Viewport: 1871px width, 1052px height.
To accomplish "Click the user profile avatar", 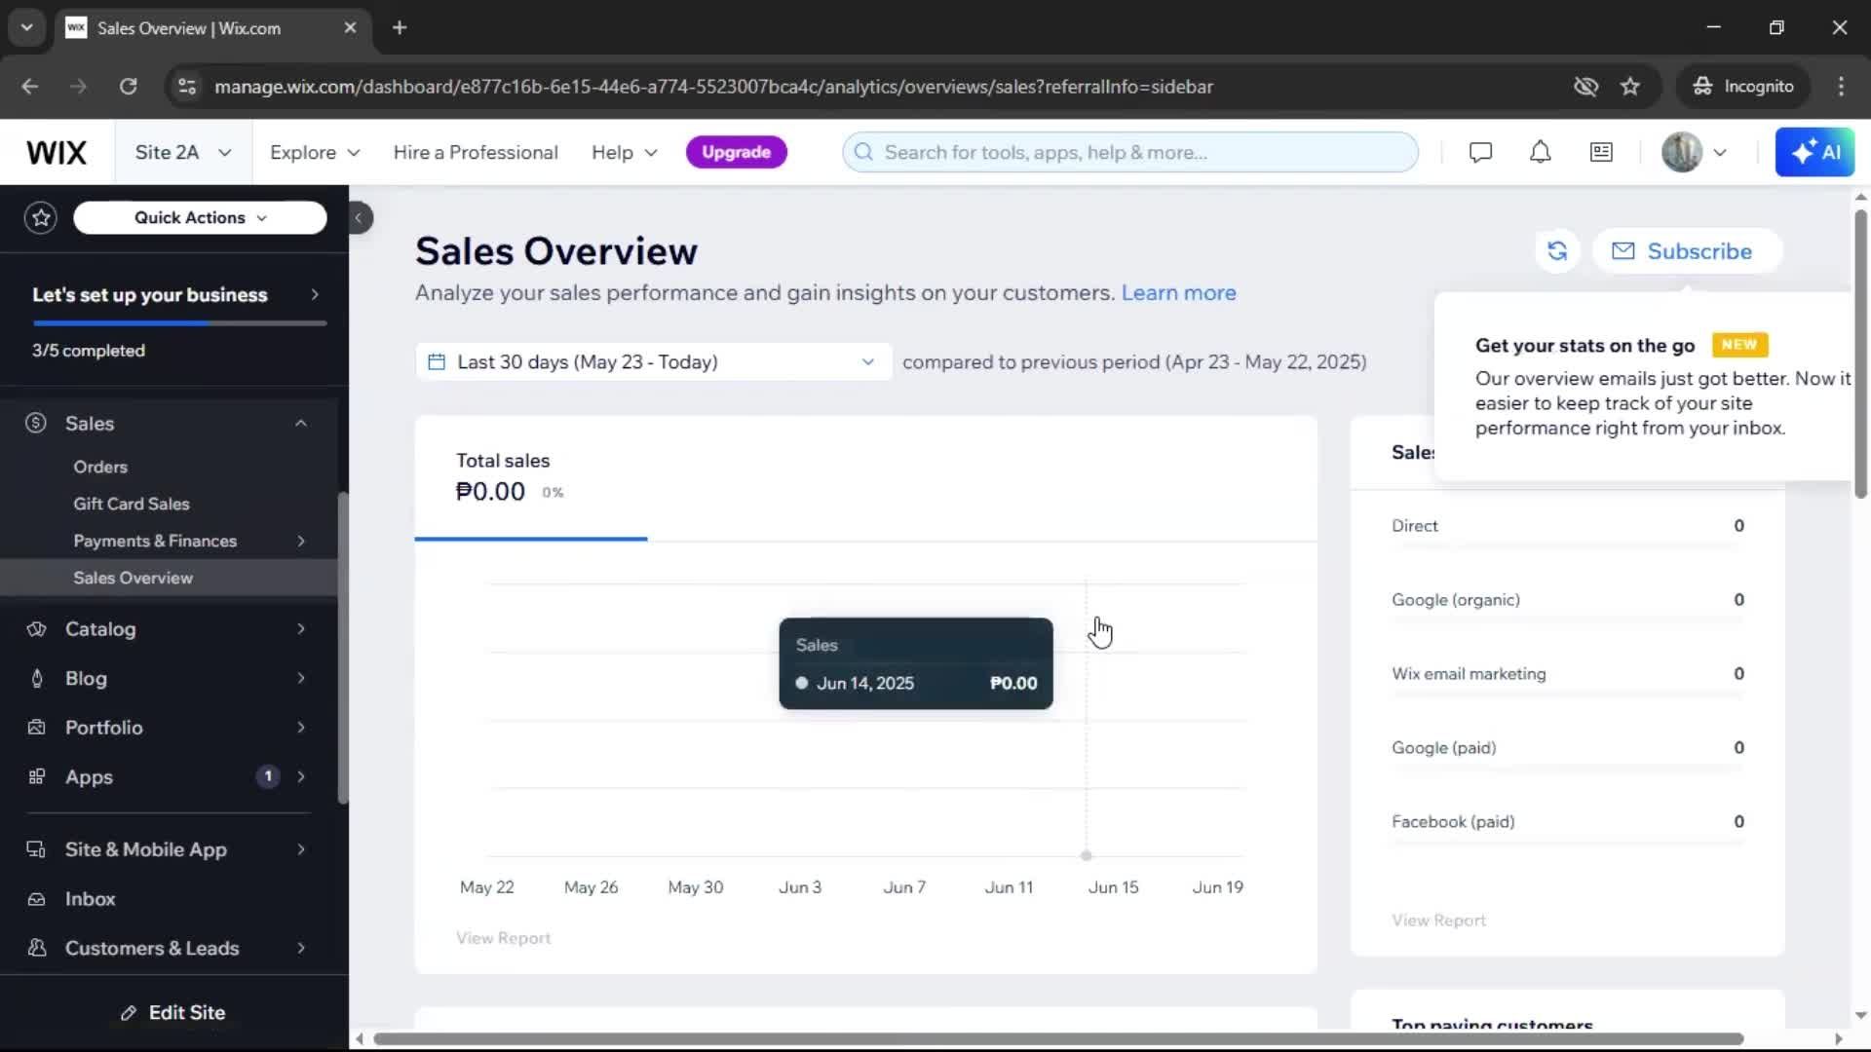I will [1681, 152].
